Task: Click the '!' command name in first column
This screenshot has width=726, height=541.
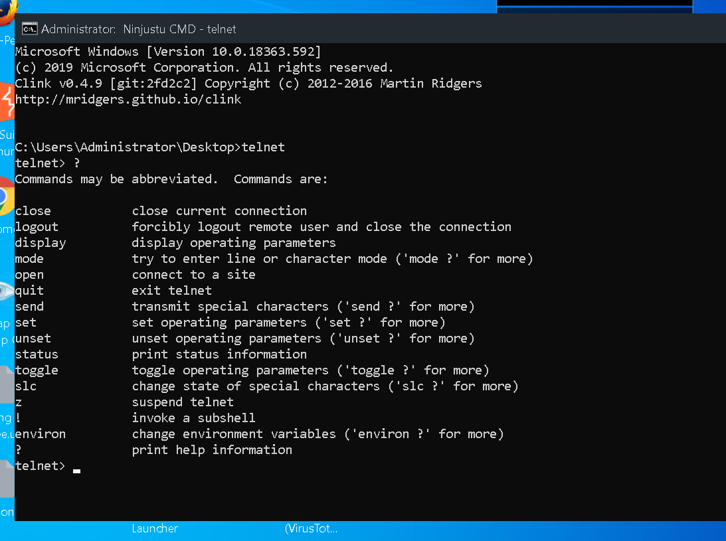Action: click(x=18, y=418)
